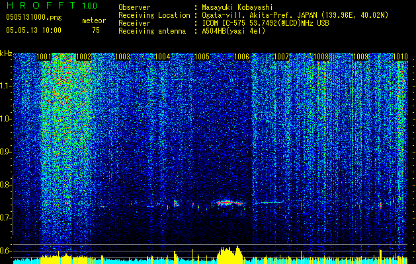
Task: Click the Observer field label
Action: point(134,7)
